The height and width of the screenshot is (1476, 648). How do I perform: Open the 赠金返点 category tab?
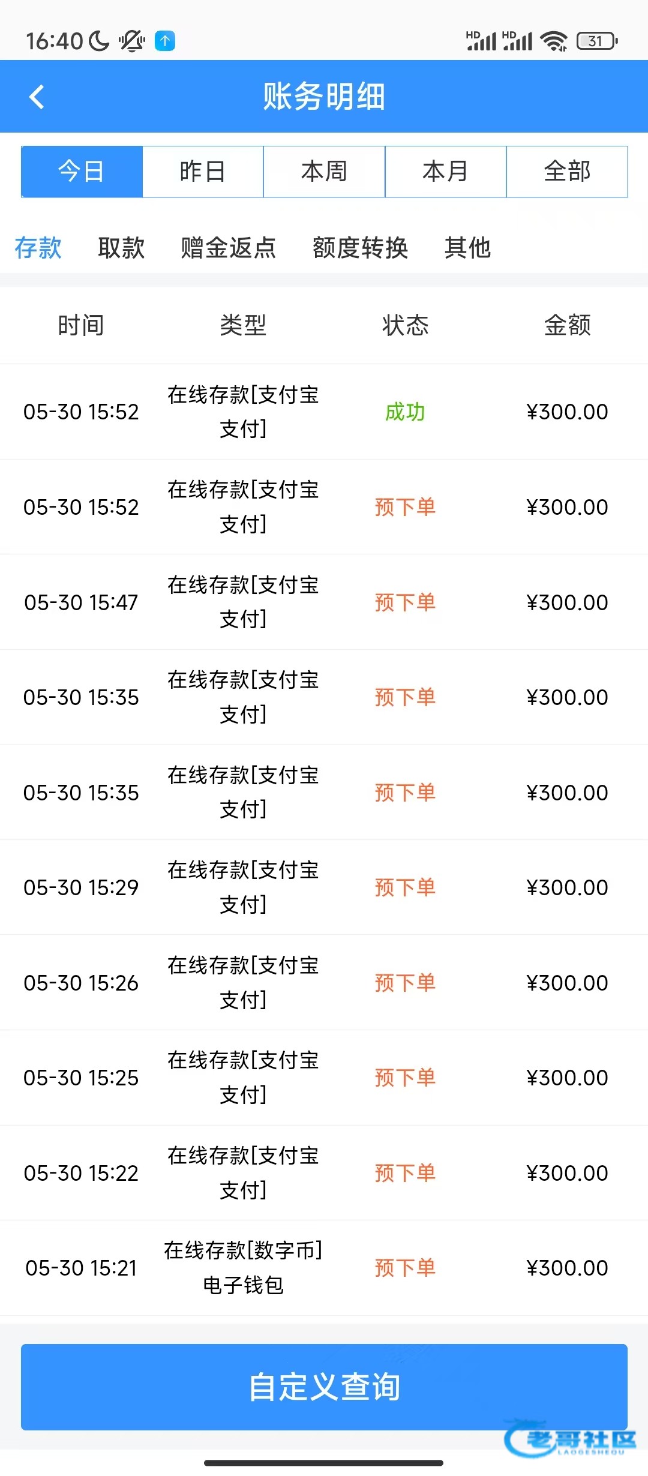[x=228, y=247]
